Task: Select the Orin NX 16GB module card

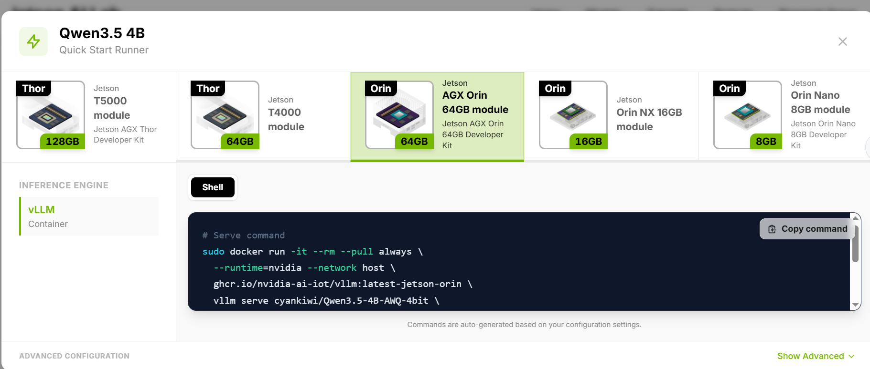Action: [612, 116]
